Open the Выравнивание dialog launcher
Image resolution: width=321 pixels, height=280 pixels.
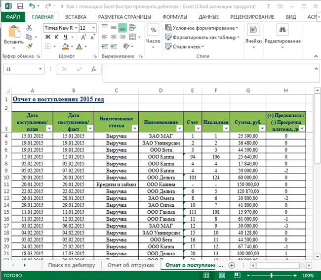(141, 56)
